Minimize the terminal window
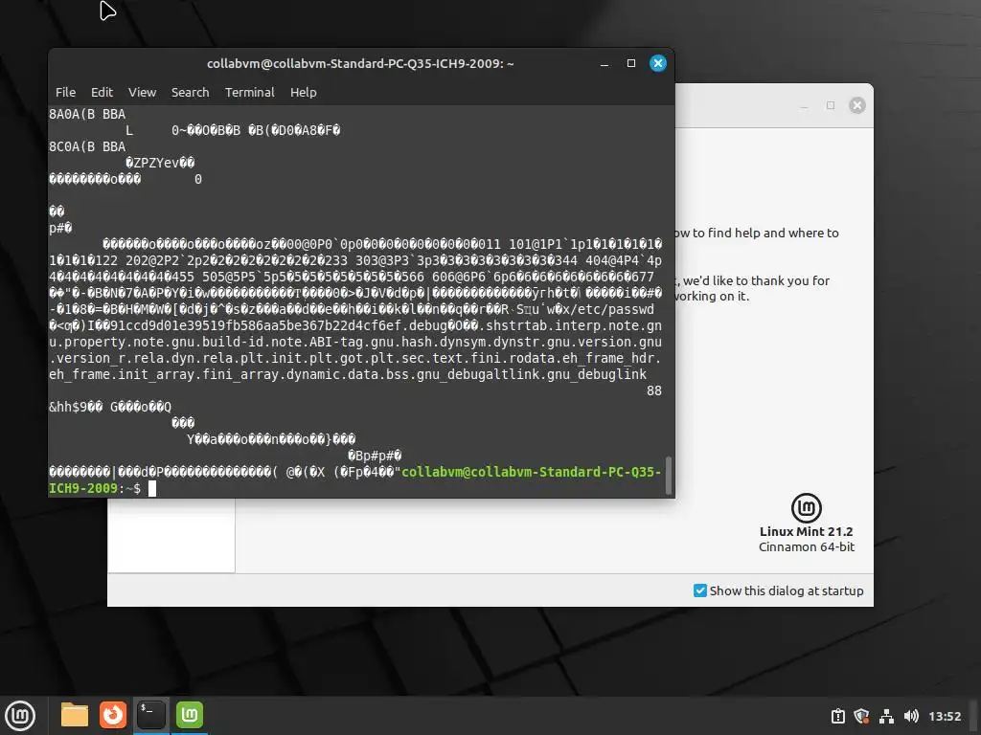Viewport: 981px width, 735px height. tap(605, 64)
